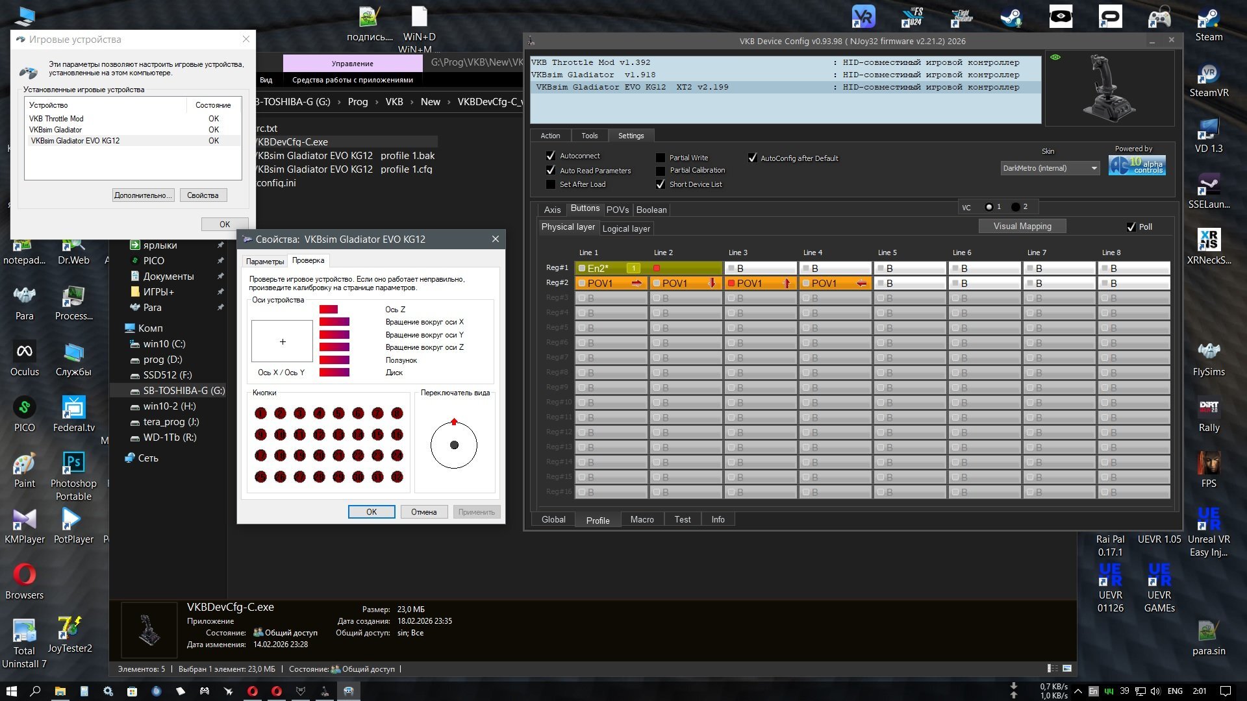Screen dimensions: 1247x701
Task: Click the joystick device image thumbnail
Action: pos(1109,89)
